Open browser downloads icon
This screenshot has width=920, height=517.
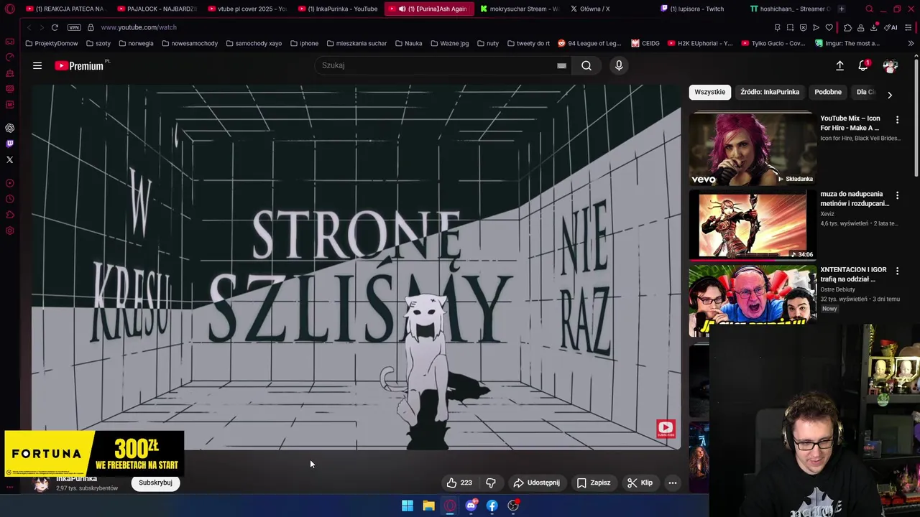pyautogui.click(x=874, y=27)
